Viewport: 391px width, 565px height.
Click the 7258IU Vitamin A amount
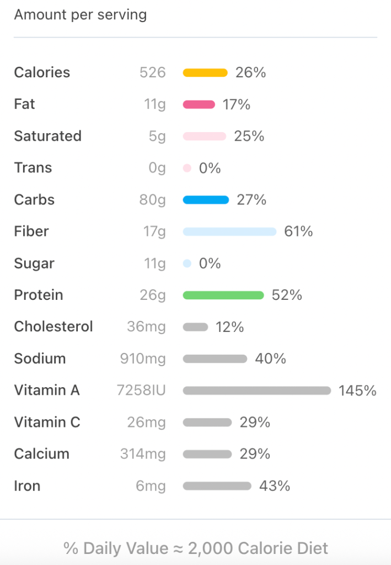(x=141, y=390)
